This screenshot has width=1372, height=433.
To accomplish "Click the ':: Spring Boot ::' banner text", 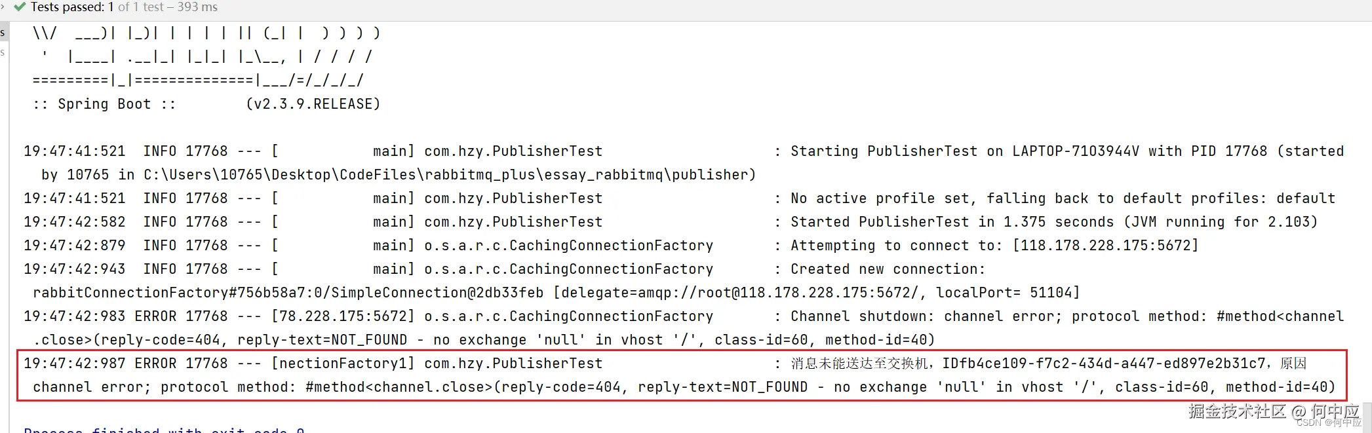I will coord(104,104).
